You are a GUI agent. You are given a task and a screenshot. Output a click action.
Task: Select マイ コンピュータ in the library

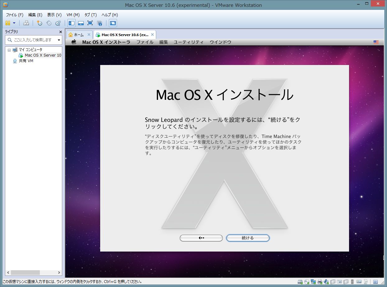click(30, 50)
